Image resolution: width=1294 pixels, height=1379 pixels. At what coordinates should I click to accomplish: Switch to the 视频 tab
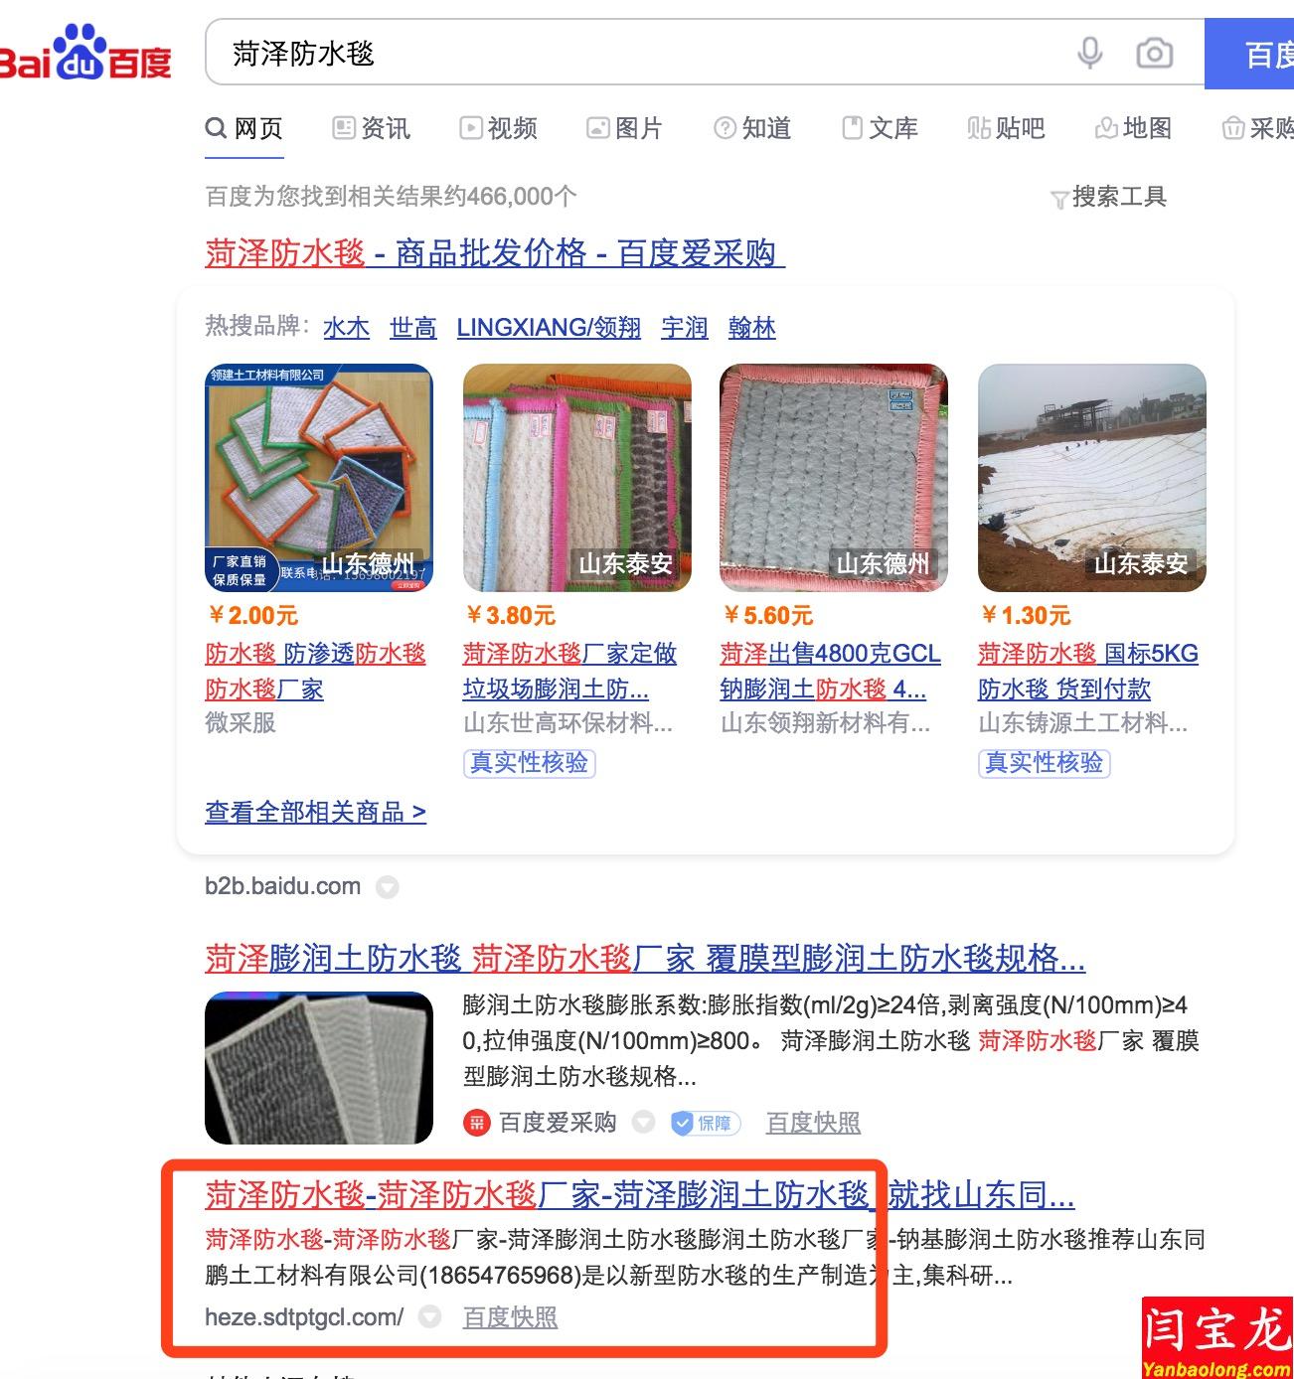point(498,128)
